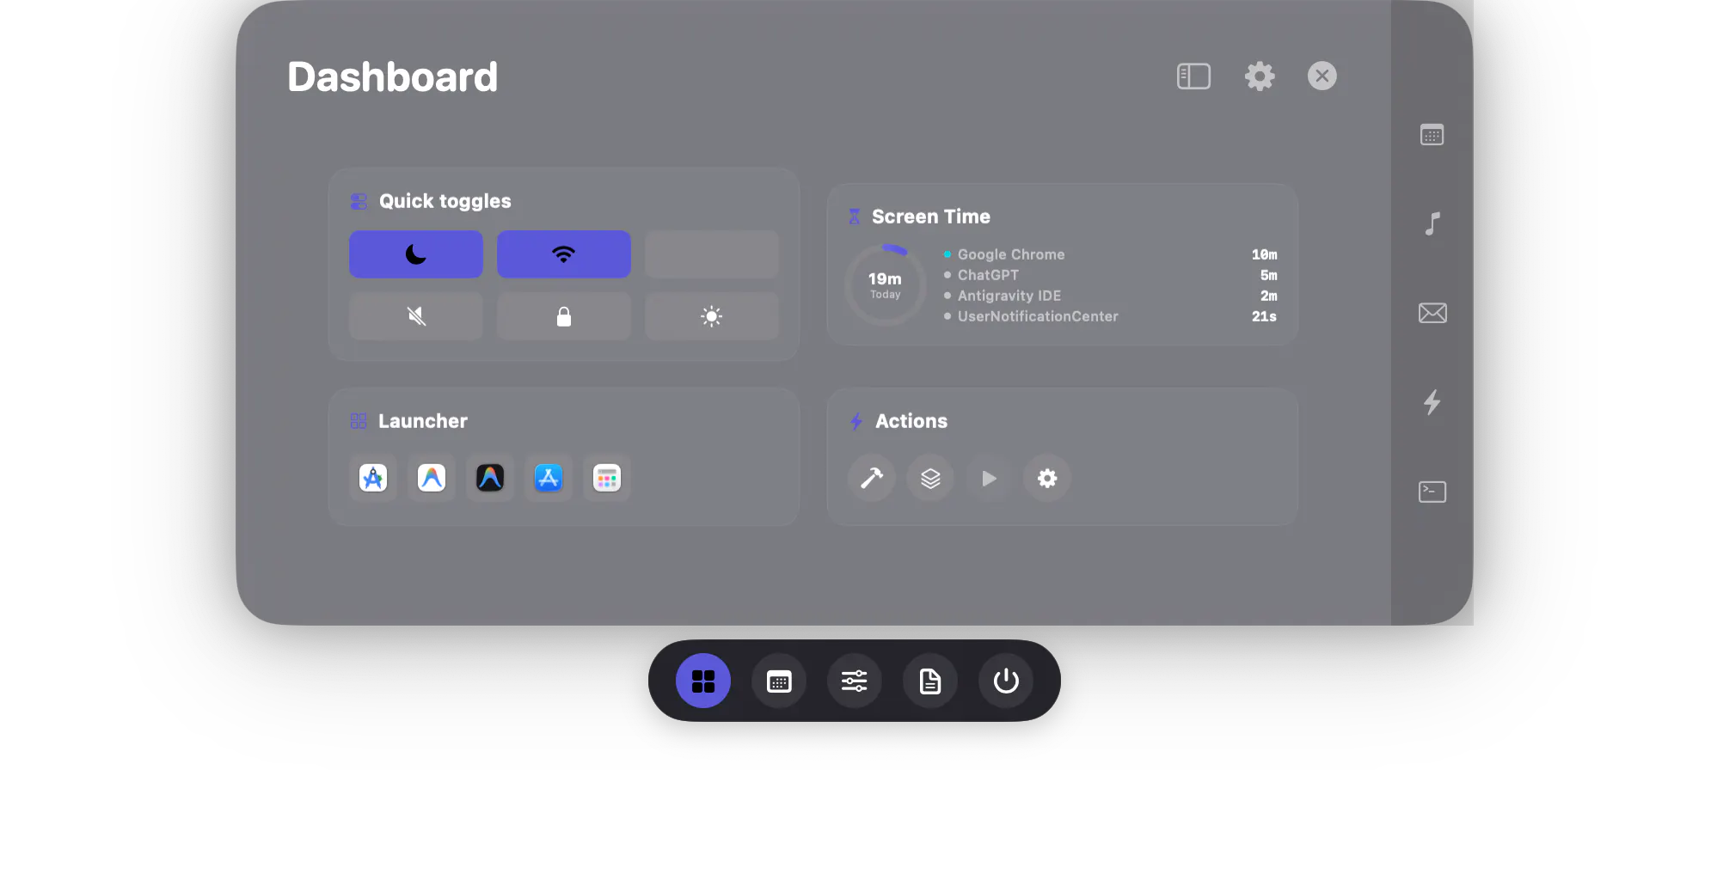The height and width of the screenshot is (880, 1711).
Task: Click the 19m Today progress ring
Action: click(x=886, y=284)
